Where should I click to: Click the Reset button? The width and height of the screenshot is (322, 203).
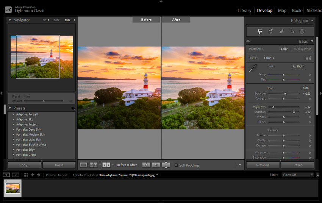297,165
